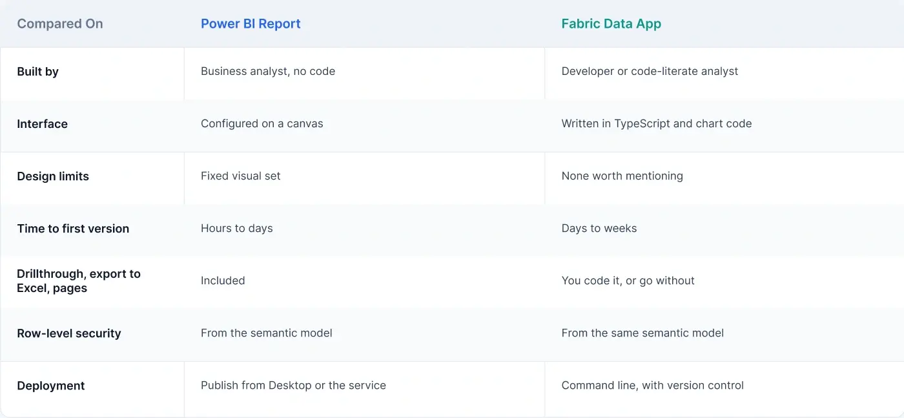This screenshot has height=418, width=904.
Task: Click the 'None worth mentioning' cell
Action: (622, 176)
